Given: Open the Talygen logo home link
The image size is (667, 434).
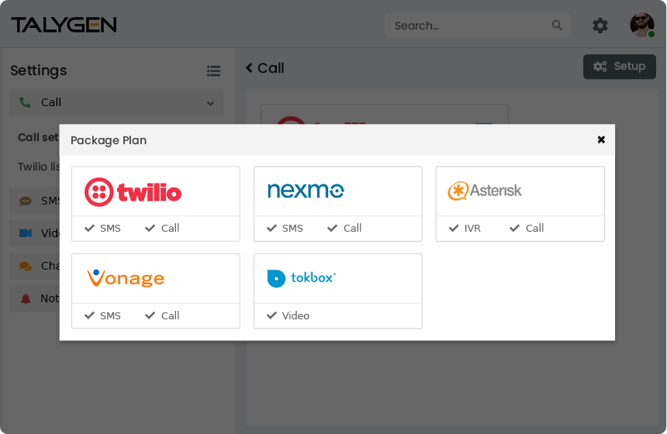Looking at the screenshot, I should [x=64, y=25].
